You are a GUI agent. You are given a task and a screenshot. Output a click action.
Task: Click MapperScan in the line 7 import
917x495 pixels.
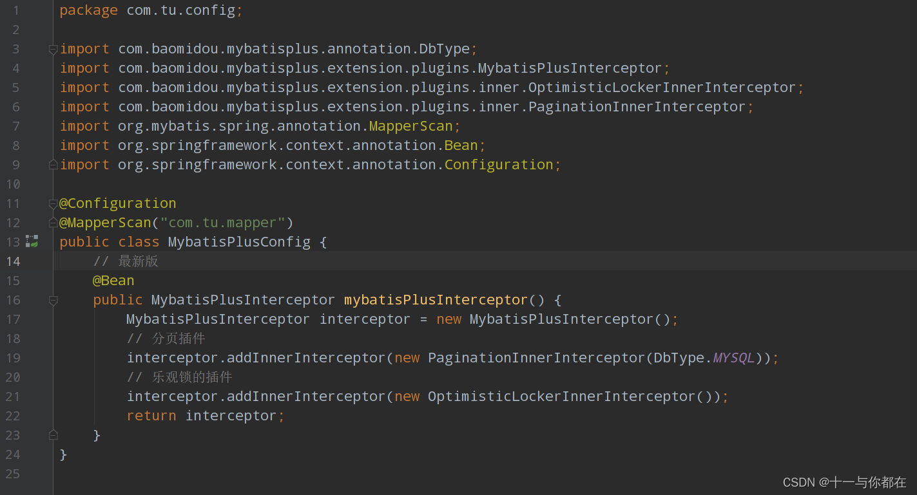pyautogui.click(x=411, y=126)
